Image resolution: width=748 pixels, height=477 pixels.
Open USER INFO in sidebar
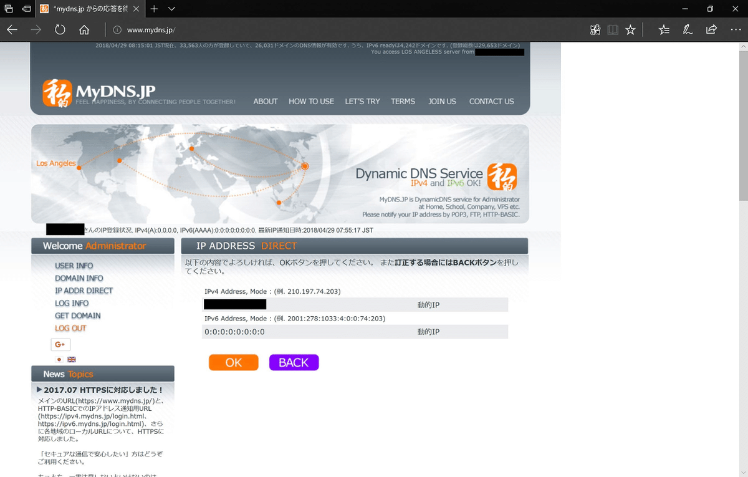[74, 266]
